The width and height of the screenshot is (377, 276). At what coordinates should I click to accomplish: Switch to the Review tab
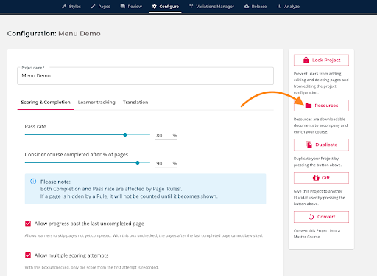click(x=131, y=7)
